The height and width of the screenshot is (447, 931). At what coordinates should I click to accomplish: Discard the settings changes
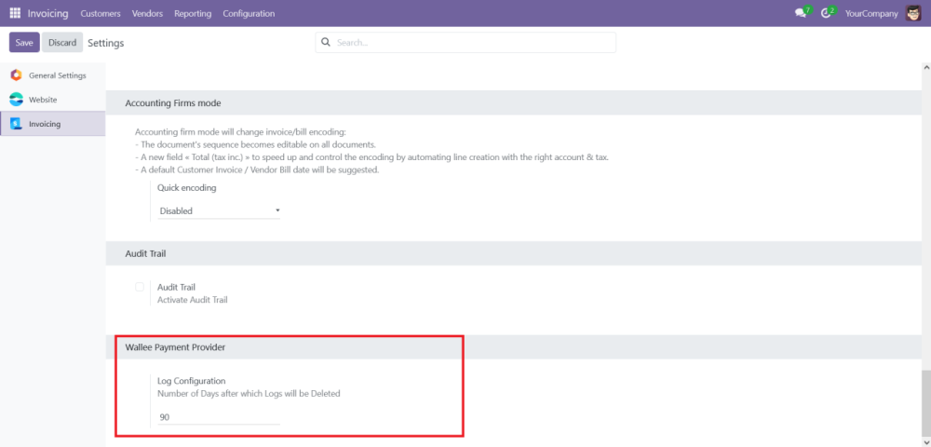pos(62,43)
